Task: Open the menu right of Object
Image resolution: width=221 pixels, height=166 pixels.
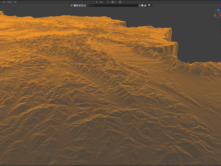Action: tap(15, 2)
